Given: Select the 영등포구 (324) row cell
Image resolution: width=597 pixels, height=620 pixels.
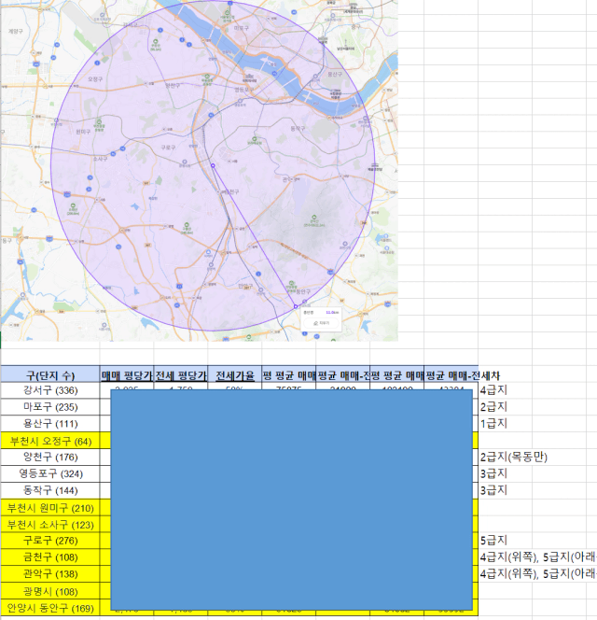Looking at the screenshot, I should click(49, 474).
